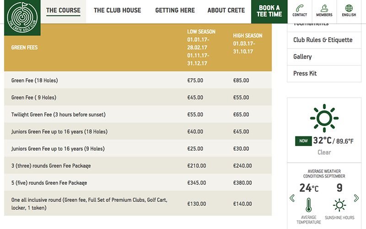This screenshot has width=366, height=229.
Task: Open the Press Kit link
Action: click(x=305, y=73)
